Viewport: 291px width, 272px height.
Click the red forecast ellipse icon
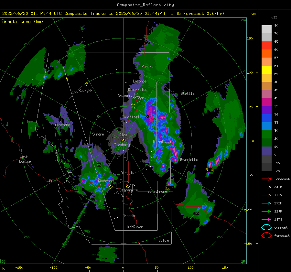266,235
